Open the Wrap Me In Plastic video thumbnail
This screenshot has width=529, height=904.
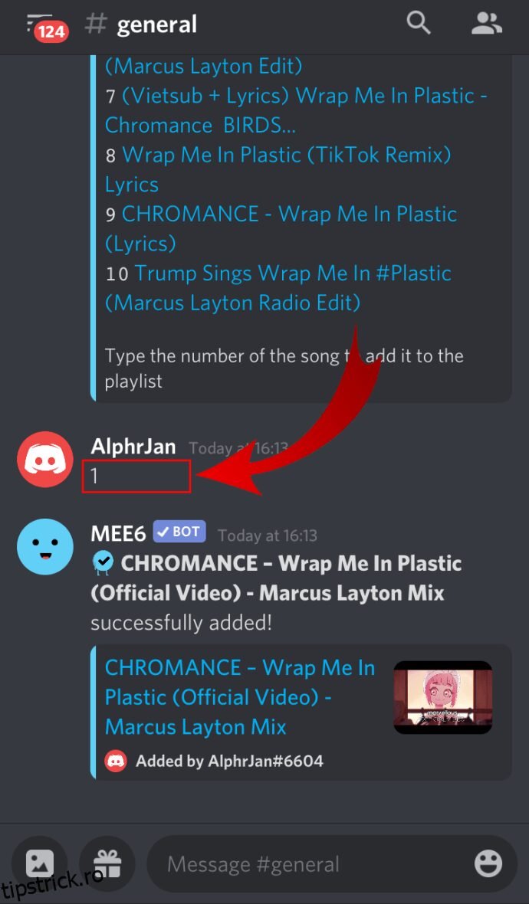tap(442, 697)
